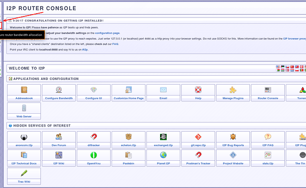The image size is (306, 188).
Task: Open the Postman's Tracker tile
Action: click(x=198, y=158)
